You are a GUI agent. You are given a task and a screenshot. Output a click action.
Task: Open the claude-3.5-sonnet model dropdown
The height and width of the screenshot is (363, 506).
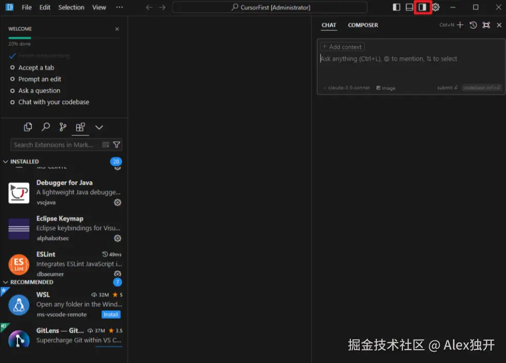pyautogui.click(x=346, y=88)
